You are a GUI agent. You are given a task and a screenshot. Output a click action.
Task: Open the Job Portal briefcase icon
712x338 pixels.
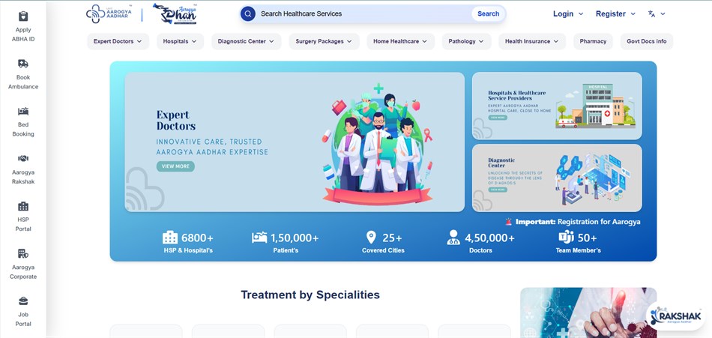pyautogui.click(x=23, y=301)
